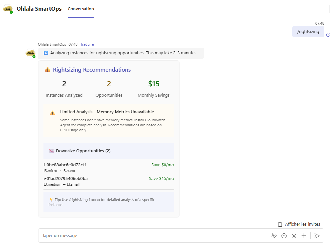Screen dimensions: 331x244
Task: Switch to the Conversation tab
Action: [81, 9]
